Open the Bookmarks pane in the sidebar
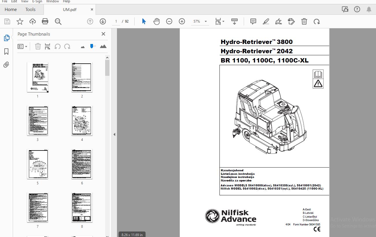This screenshot has height=237, width=376. pyautogui.click(x=6, y=52)
